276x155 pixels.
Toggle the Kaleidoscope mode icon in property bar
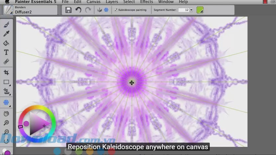(106, 10)
